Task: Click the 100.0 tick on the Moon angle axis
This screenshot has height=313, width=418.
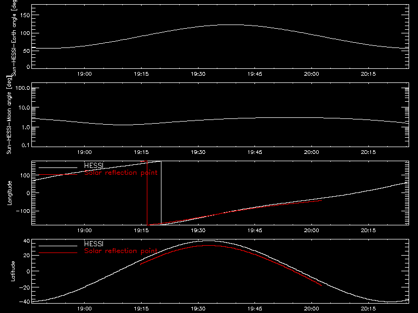Action: [x=22, y=88]
